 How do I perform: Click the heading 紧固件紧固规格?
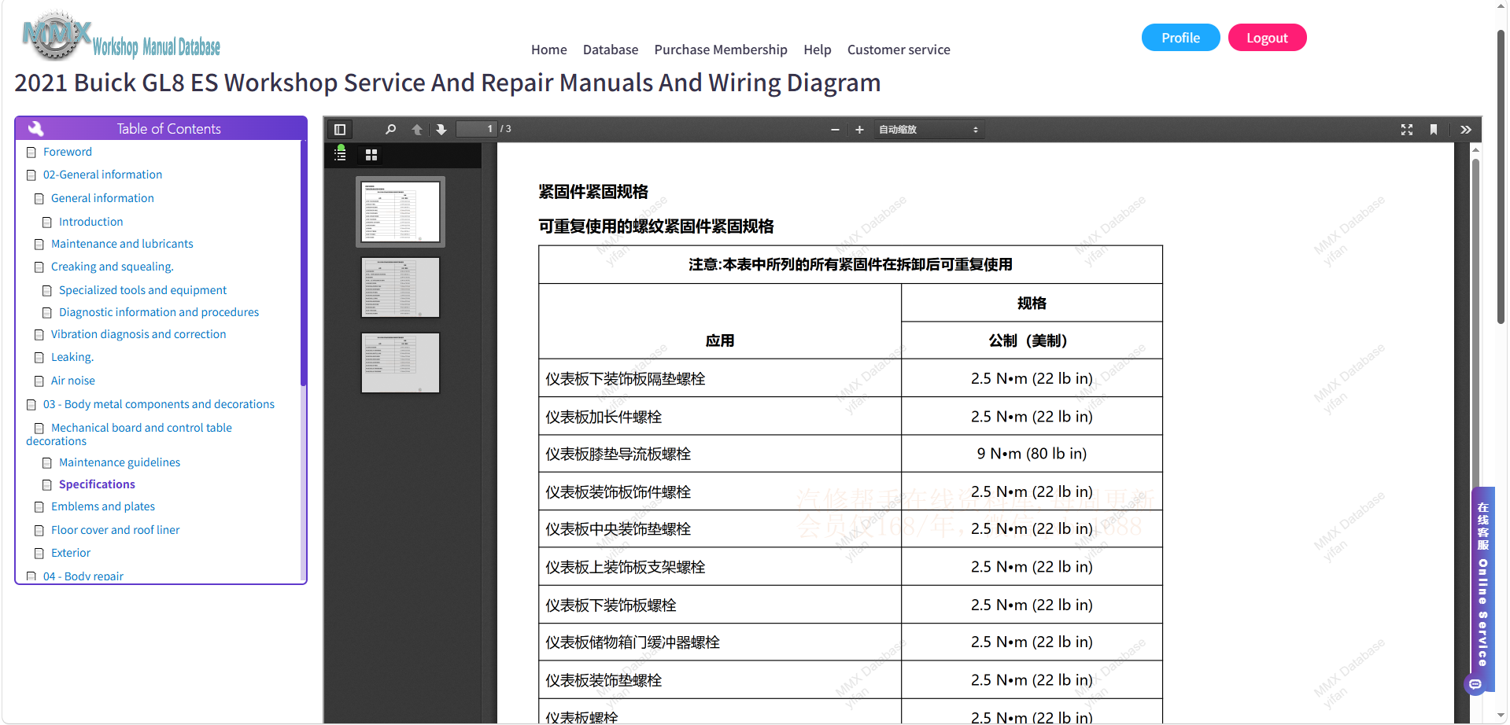tap(593, 192)
